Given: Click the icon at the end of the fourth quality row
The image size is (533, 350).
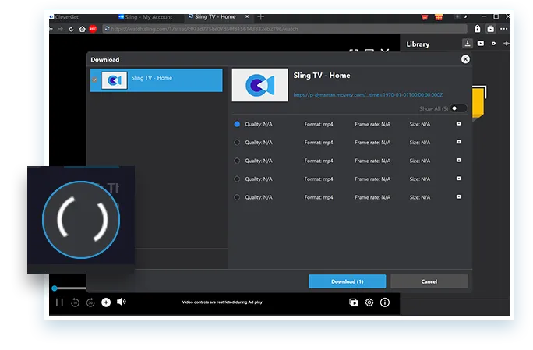Looking at the screenshot, I should (x=459, y=179).
